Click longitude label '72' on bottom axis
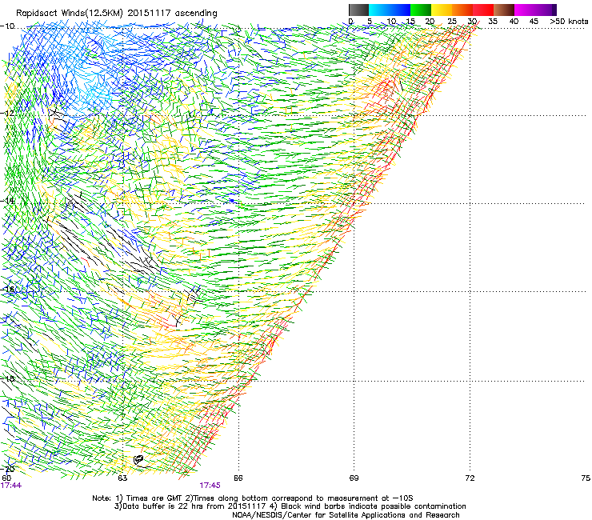Screen dimensions: 592x520 tap(470, 478)
